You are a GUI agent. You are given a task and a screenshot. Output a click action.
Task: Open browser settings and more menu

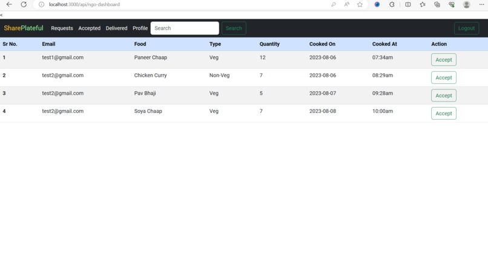pos(481,4)
